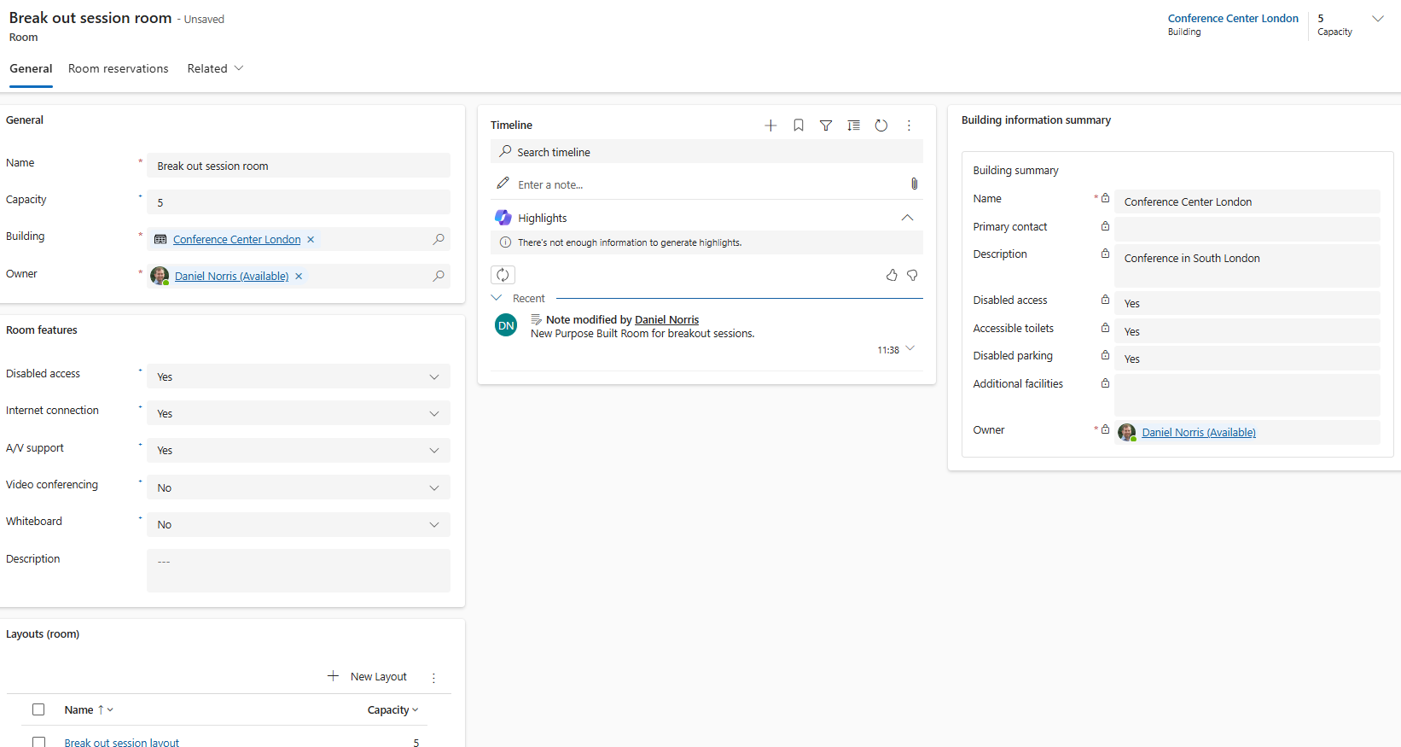Open the Internet connection dropdown

coord(299,413)
